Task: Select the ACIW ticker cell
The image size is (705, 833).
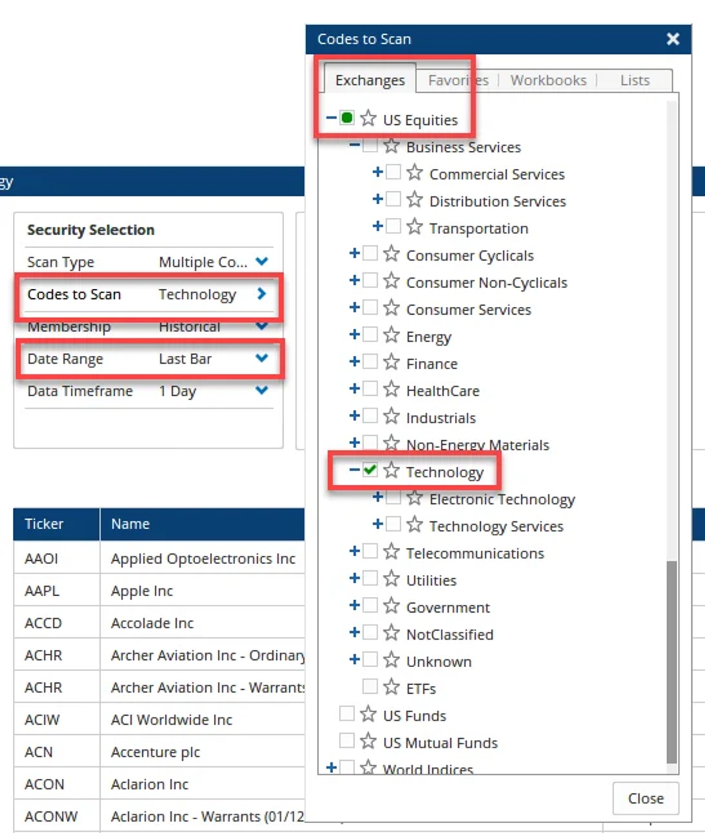Action: point(56,720)
